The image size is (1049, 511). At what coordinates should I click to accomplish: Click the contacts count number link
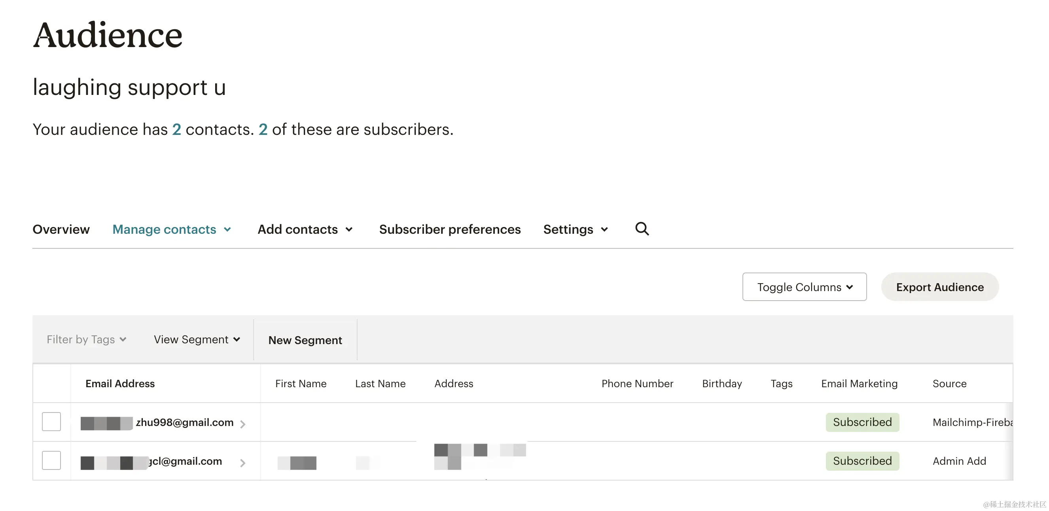pos(176,129)
